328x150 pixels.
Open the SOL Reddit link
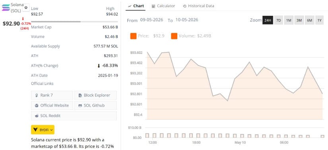click(x=74, y=116)
